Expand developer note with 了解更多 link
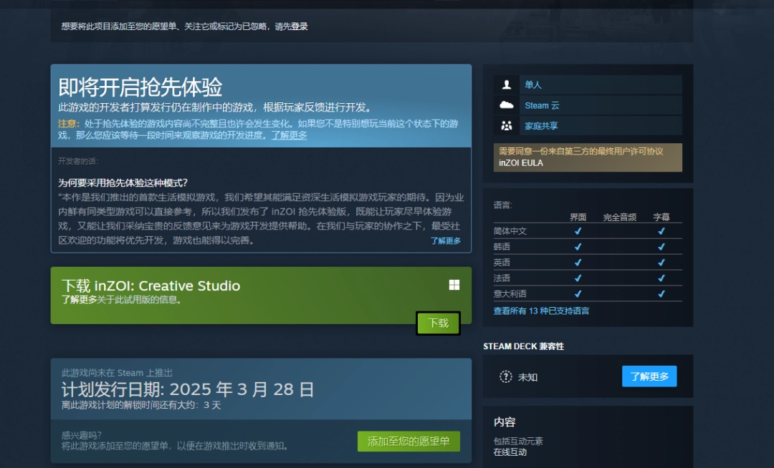The height and width of the screenshot is (468, 774). pos(445,240)
